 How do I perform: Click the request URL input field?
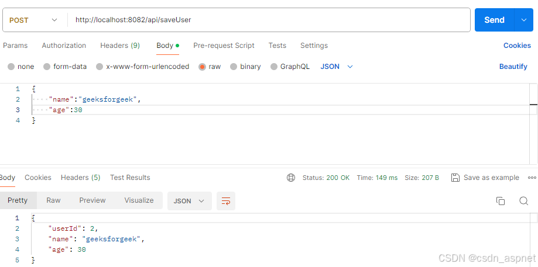[x=269, y=20]
